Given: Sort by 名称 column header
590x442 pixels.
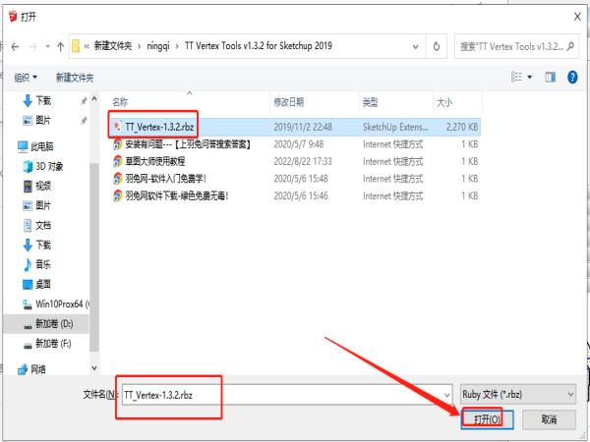Looking at the screenshot, I should click(120, 102).
